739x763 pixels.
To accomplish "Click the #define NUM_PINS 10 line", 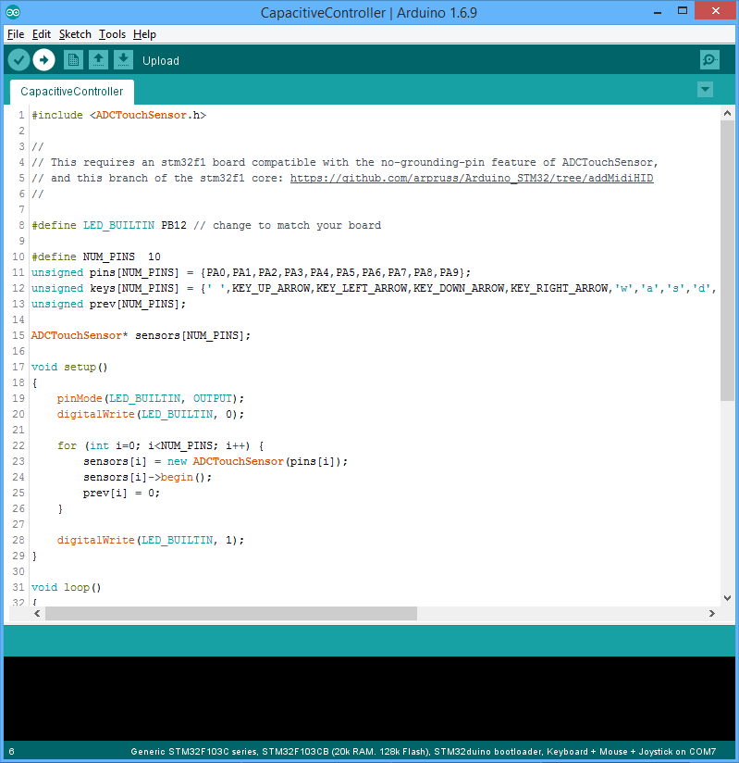I will click(96, 256).
